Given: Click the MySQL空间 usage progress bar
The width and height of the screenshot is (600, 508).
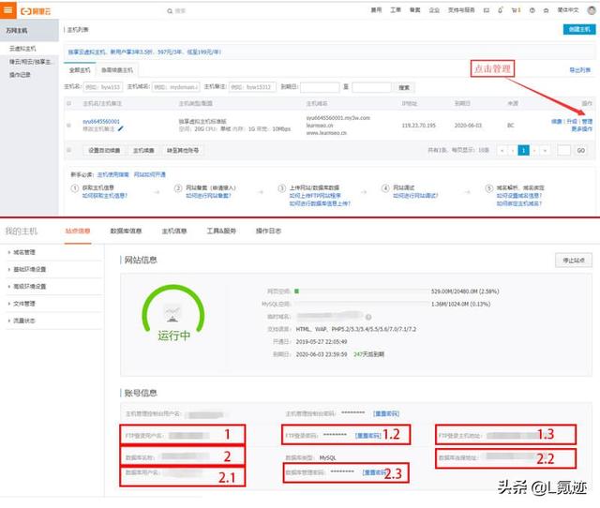Looking at the screenshot, I should (361, 304).
